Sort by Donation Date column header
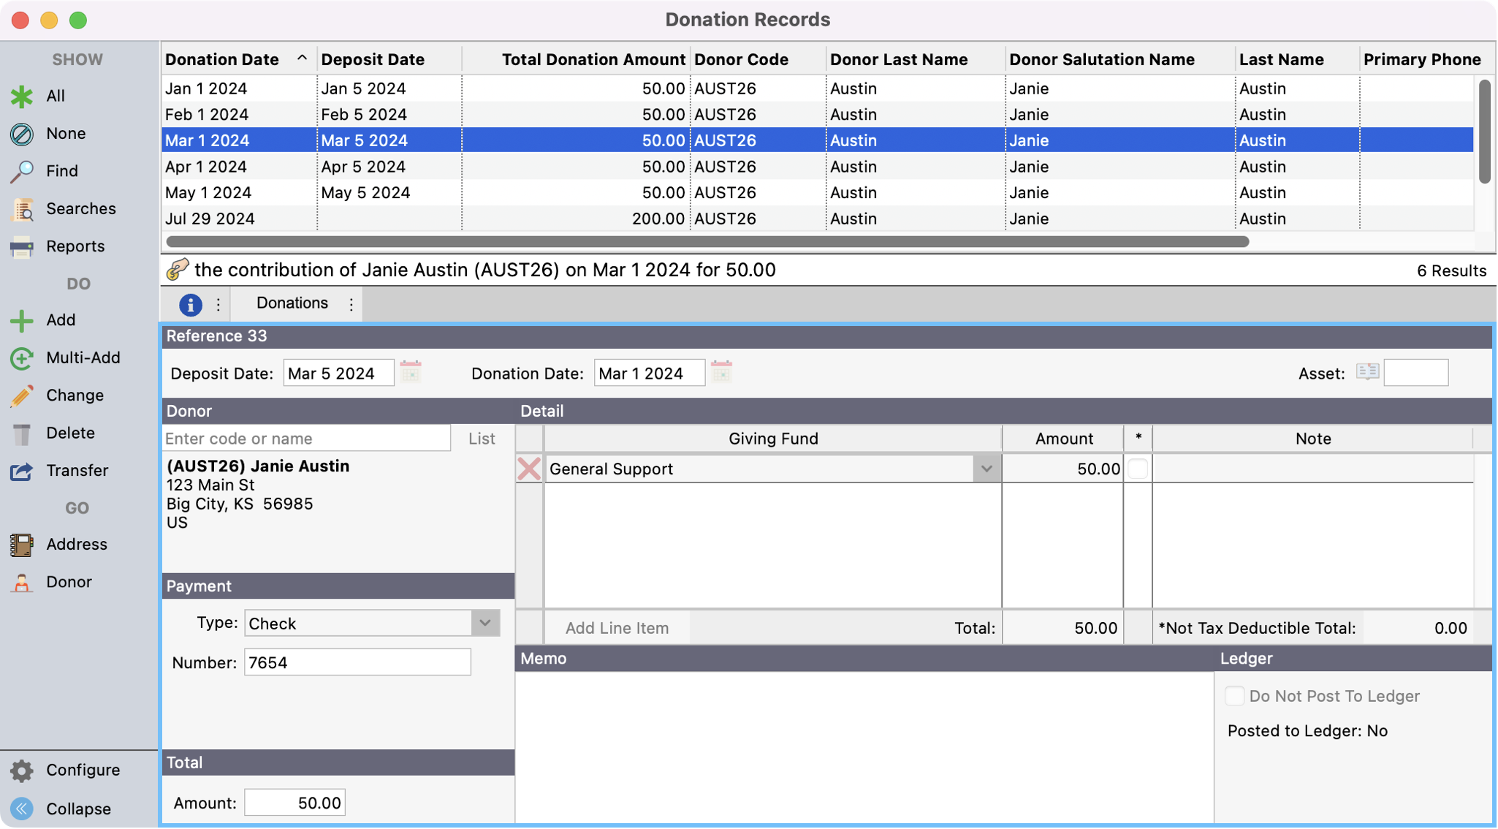This screenshot has height=829, width=1498. [x=222, y=59]
